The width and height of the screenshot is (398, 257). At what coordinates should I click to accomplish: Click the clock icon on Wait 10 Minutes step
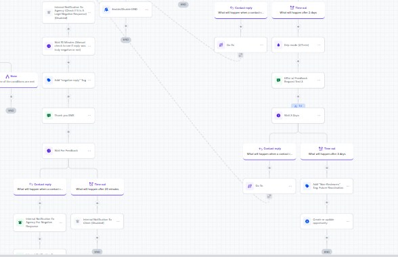[x=49, y=46]
